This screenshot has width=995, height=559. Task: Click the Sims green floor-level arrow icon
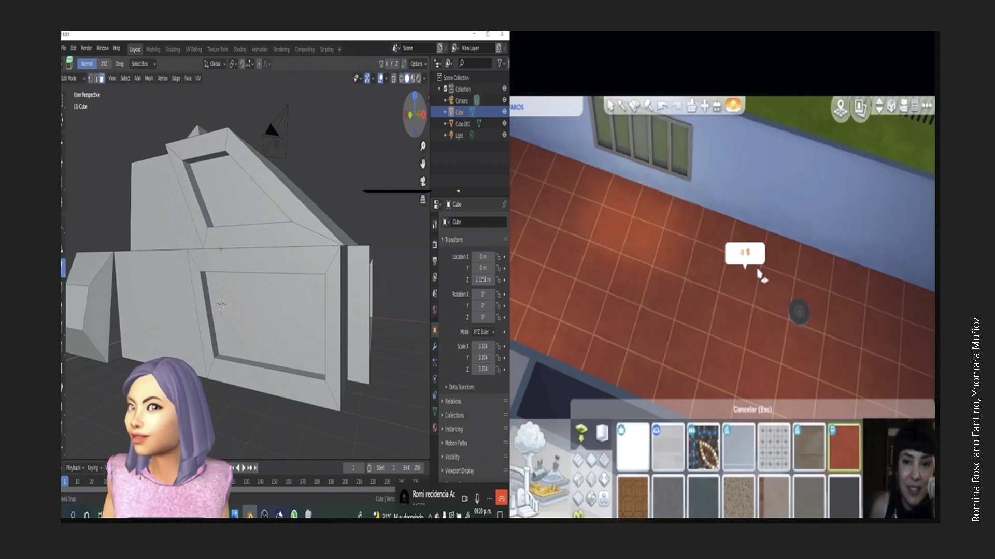click(x=581, y=432)
